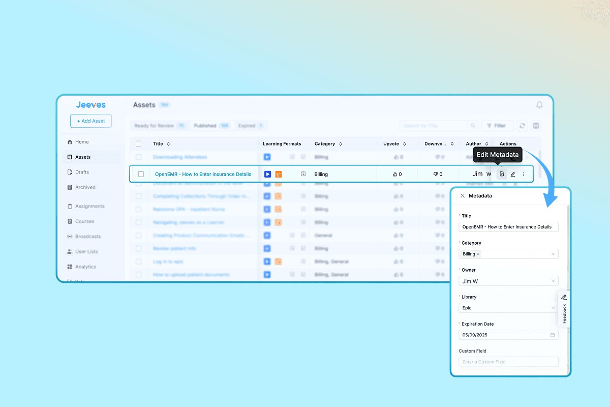Click the blue format icon in Downloading Attendees row
Image resolution: width=610 pixels, height=407 pixels.
[267, 157]
